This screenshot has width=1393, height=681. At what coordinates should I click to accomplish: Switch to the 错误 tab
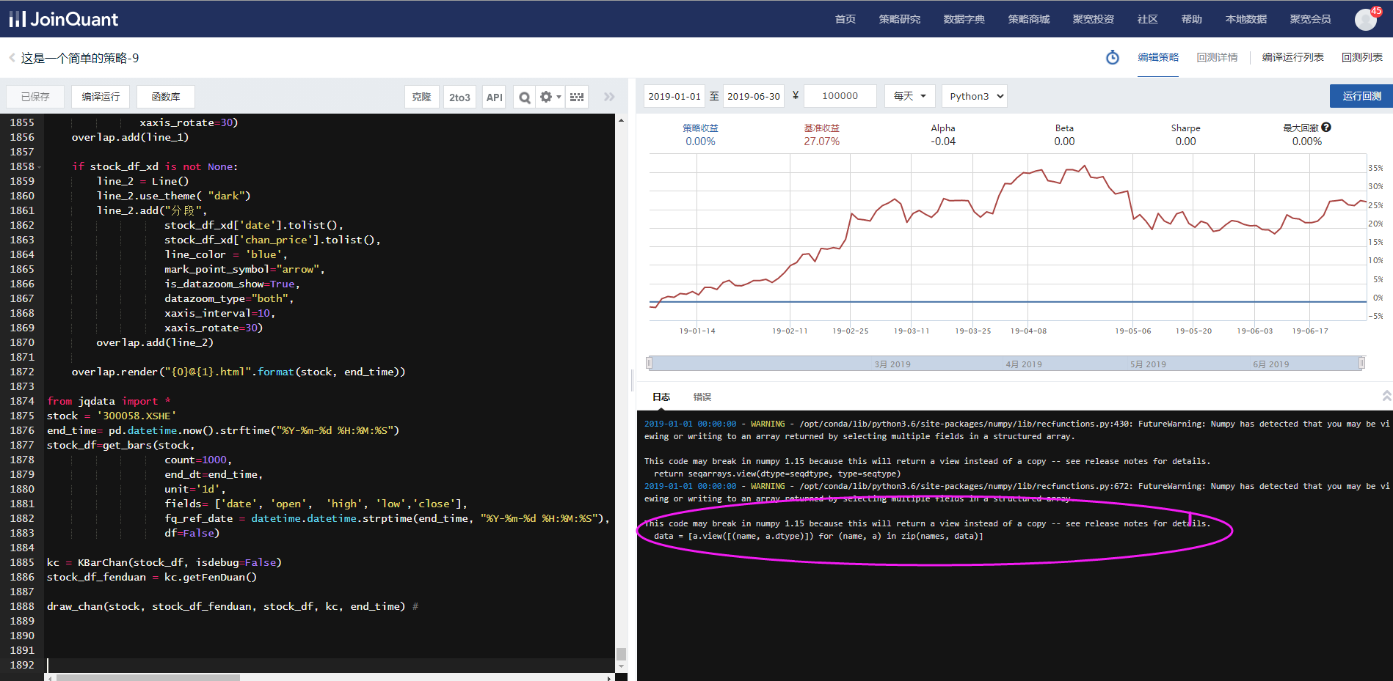point(702,397)
